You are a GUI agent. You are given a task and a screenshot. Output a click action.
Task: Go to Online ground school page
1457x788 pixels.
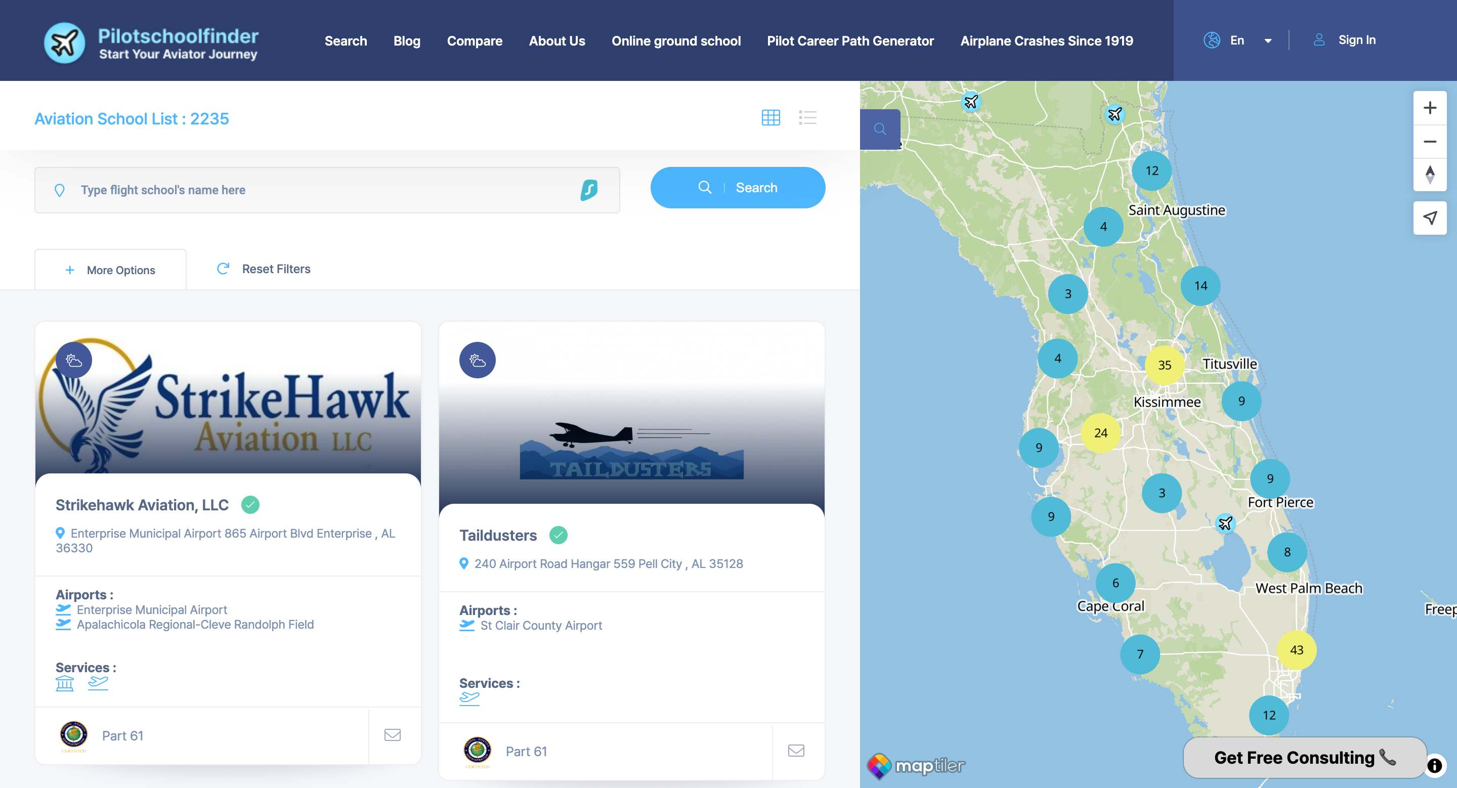click(x=675, y=40)
